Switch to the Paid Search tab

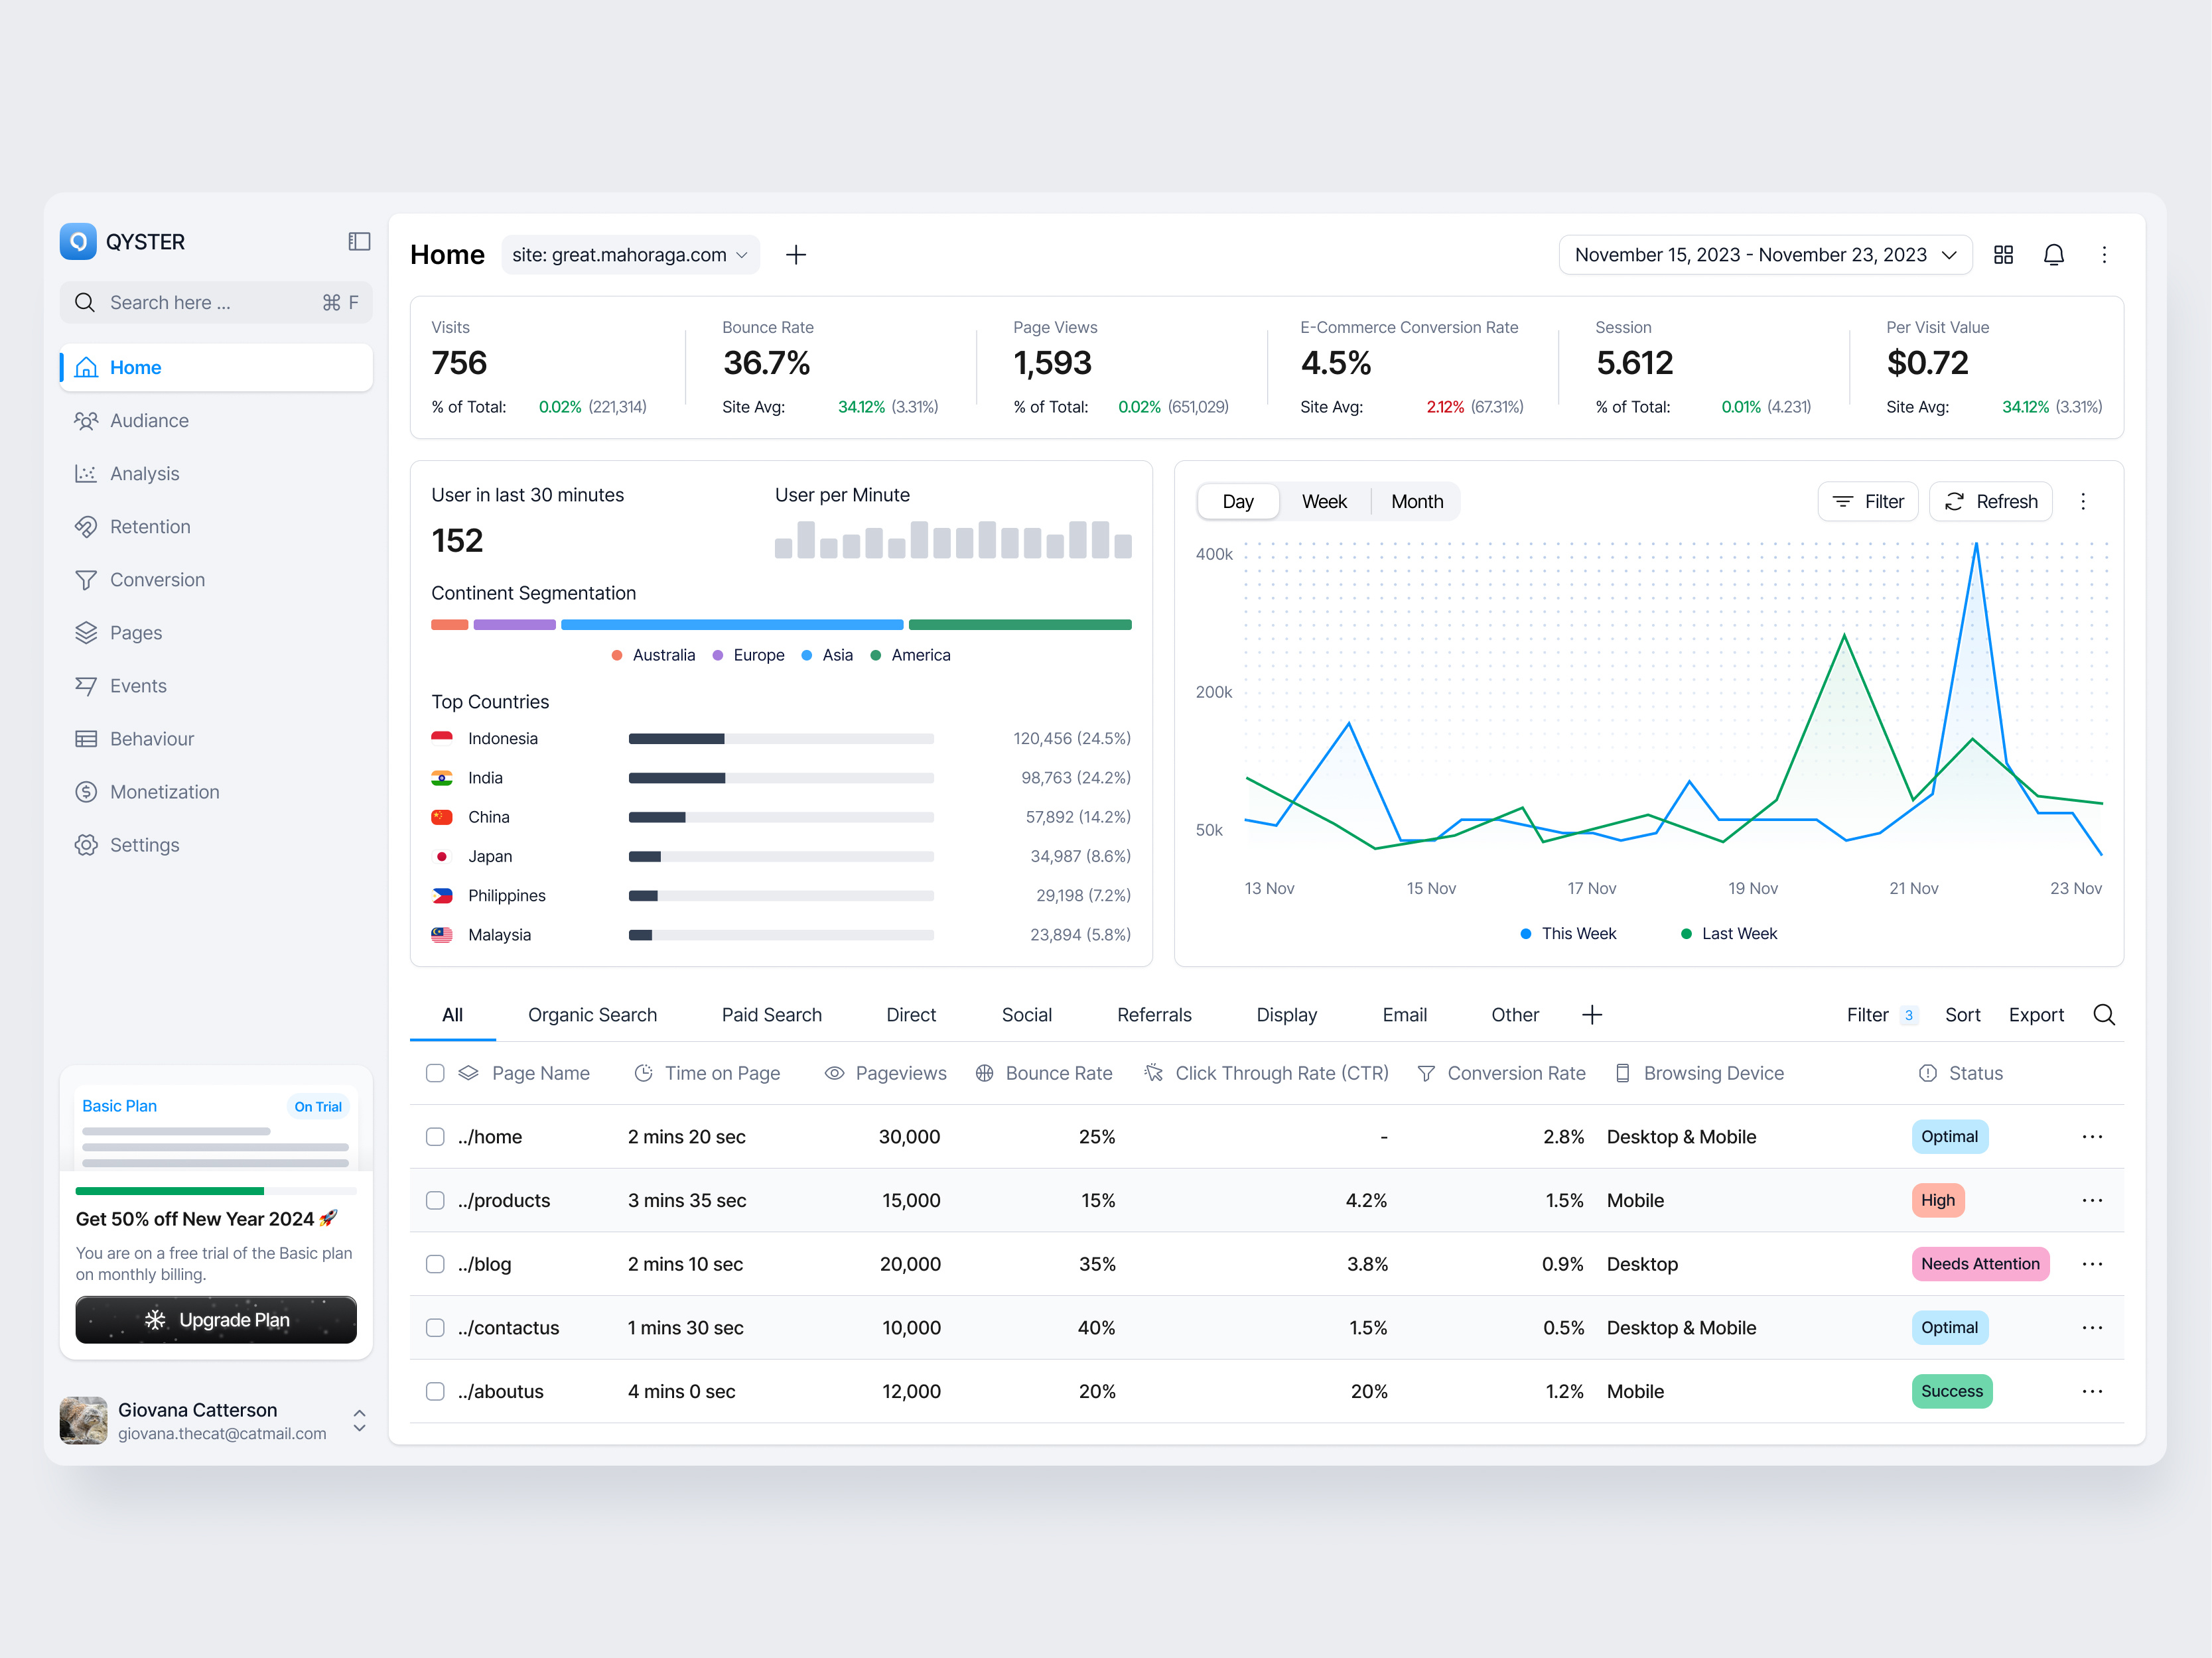[771, 1015]
